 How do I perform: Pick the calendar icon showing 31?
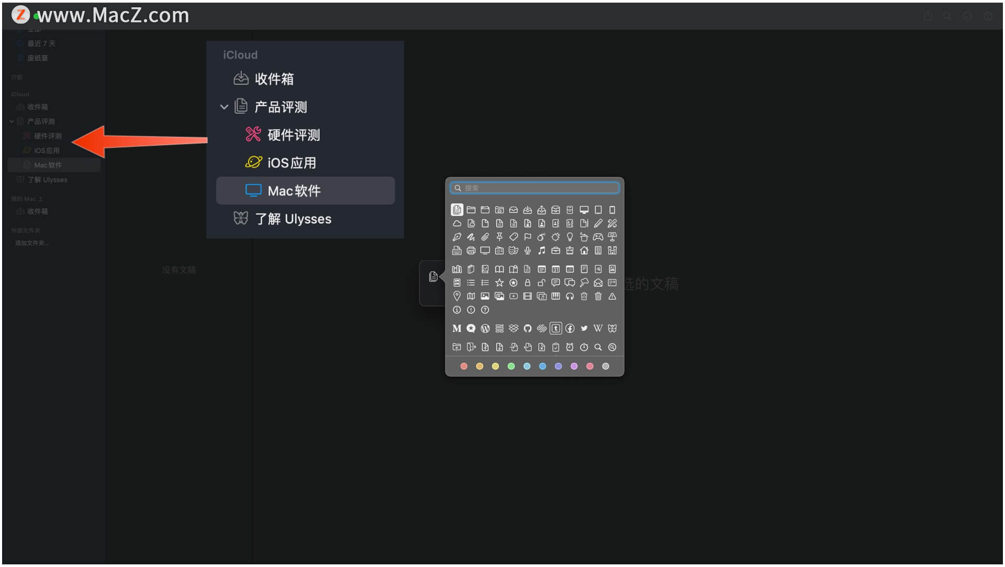pos(556,269)
